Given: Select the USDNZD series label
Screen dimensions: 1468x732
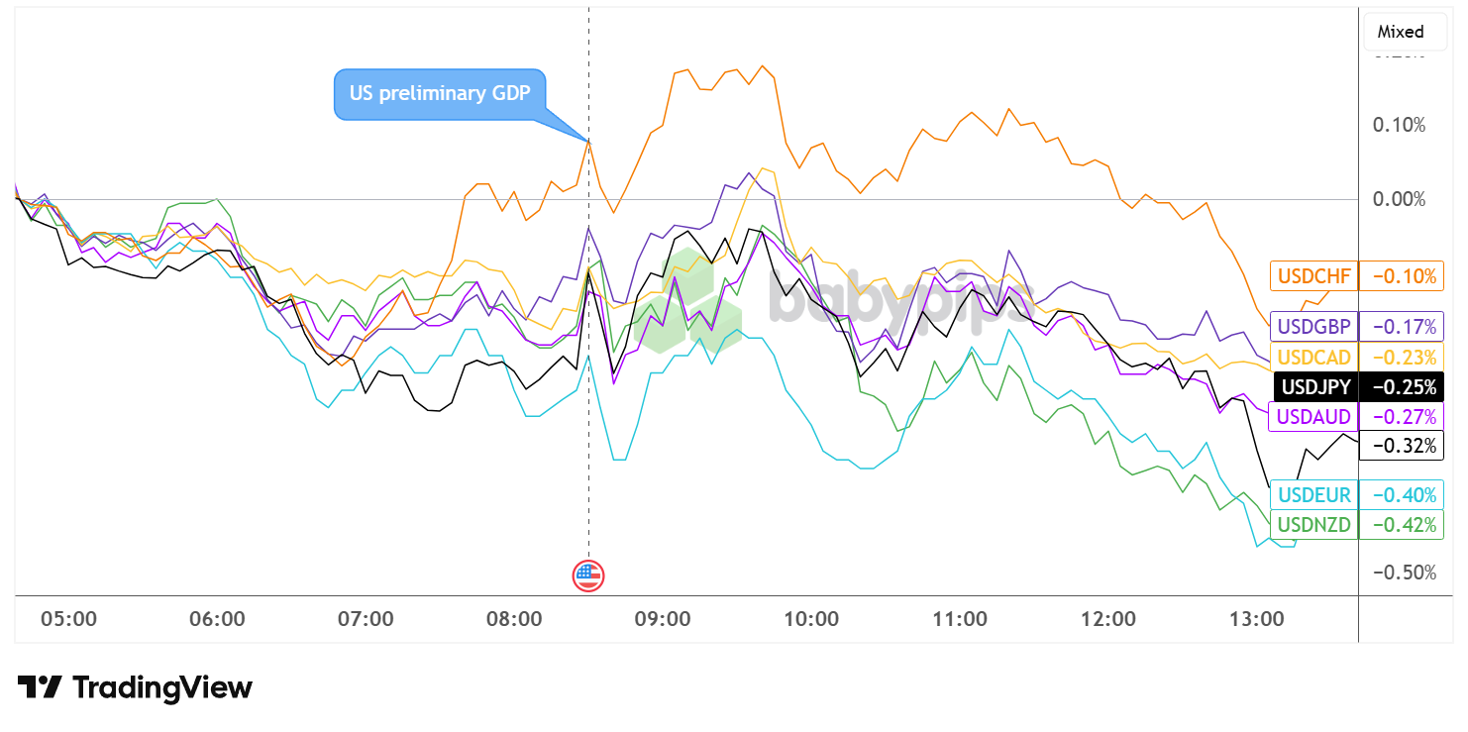Looking at the screenshot, I should tap(1313, 524).
